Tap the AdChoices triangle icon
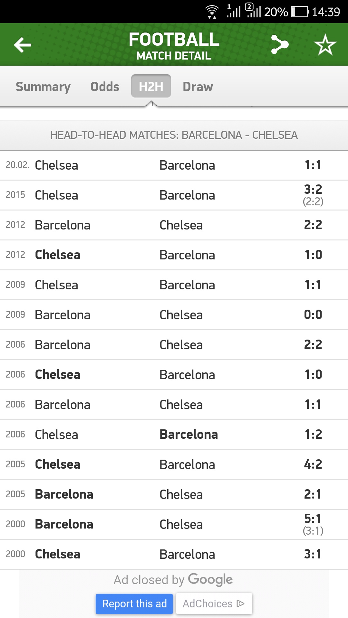Screen dimensions: 348x618 point(240,604)
